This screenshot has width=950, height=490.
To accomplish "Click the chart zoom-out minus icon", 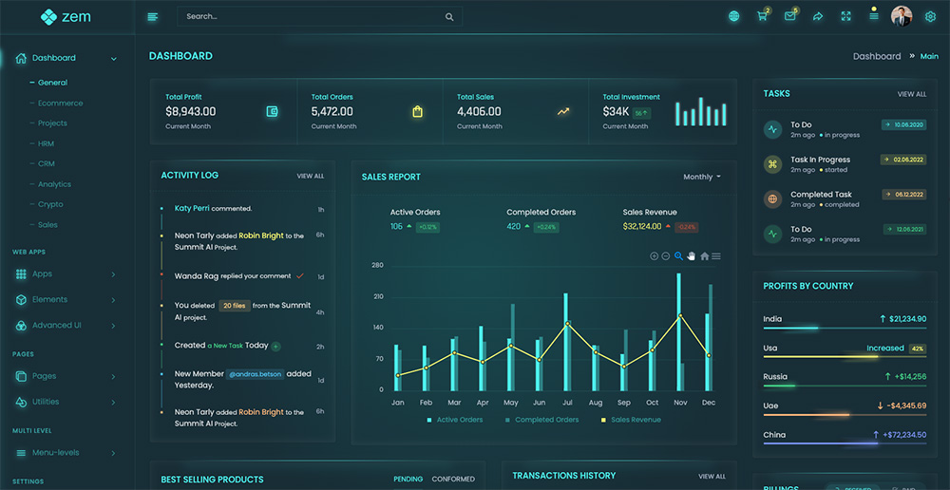I will tap(665, 256).
